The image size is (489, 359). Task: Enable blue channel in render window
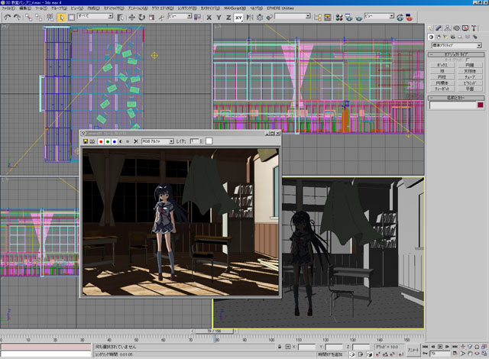pyautogui.click(x=115, y=141)
